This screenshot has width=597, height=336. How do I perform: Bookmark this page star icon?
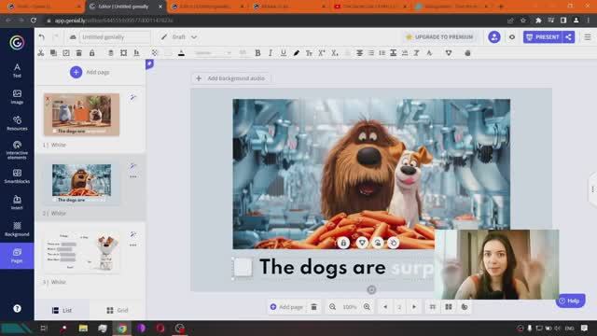(523, 21)
